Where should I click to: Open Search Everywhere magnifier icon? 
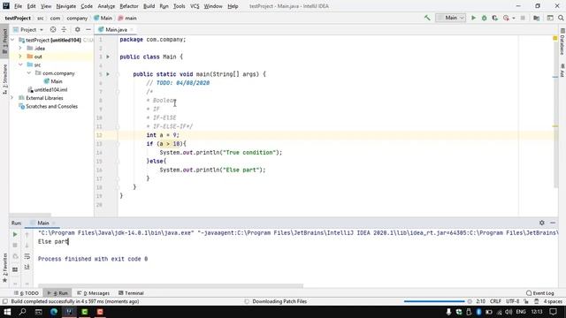[x=561, y=18]
